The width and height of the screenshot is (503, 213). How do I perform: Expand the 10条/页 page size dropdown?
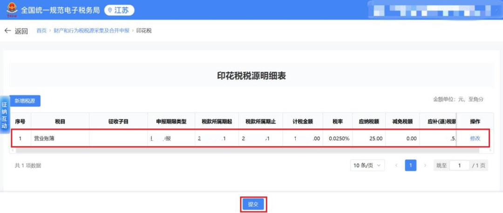(x=367, y=165)
